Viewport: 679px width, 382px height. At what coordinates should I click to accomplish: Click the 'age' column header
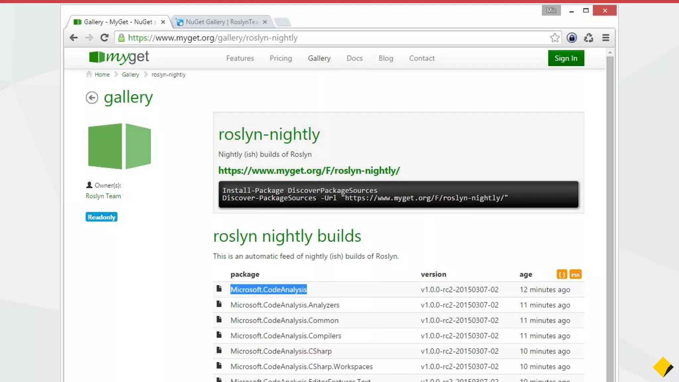[525, 275]
